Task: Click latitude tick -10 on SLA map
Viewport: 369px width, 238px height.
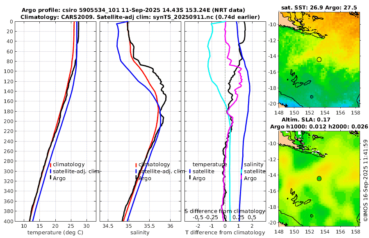Action: click(x=272, y=144)
